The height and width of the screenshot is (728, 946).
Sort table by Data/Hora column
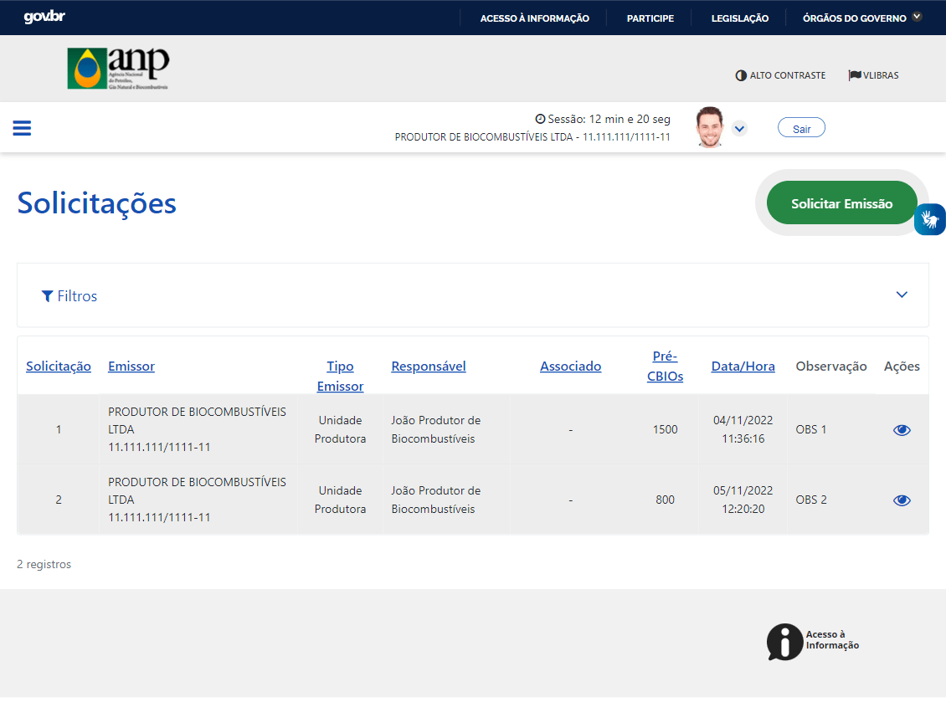click(x=743, y=367)
